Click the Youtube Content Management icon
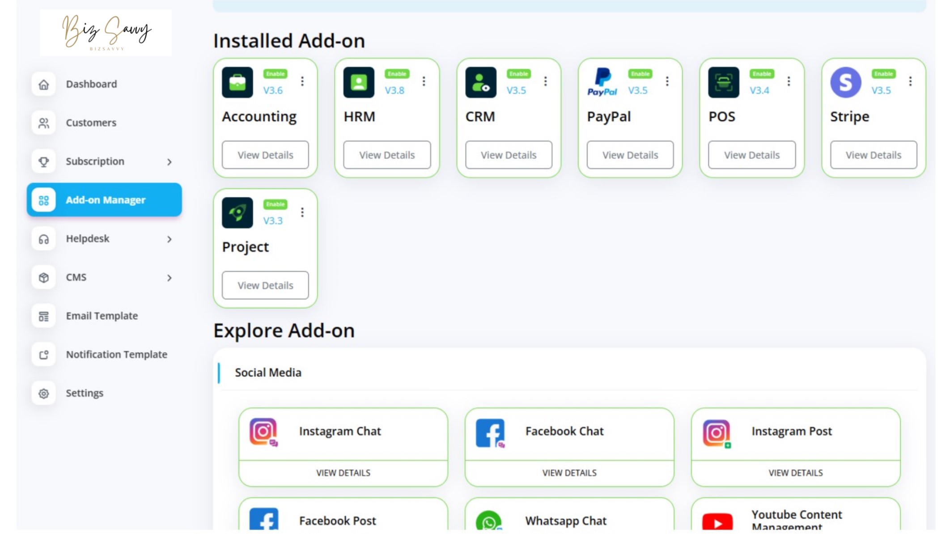 pos(717,521)
